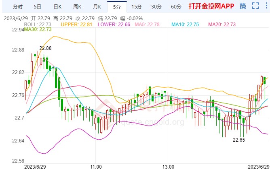Image resolution: width=270 pixels, height=169 pixels.
Task: Click the 13:00 time axis label
Action: point(168,167)
